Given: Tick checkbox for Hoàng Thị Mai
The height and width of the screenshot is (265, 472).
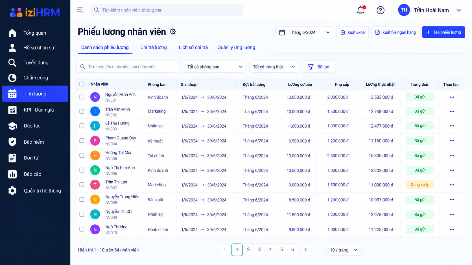Looking at the screenshot, I should 82,155.
